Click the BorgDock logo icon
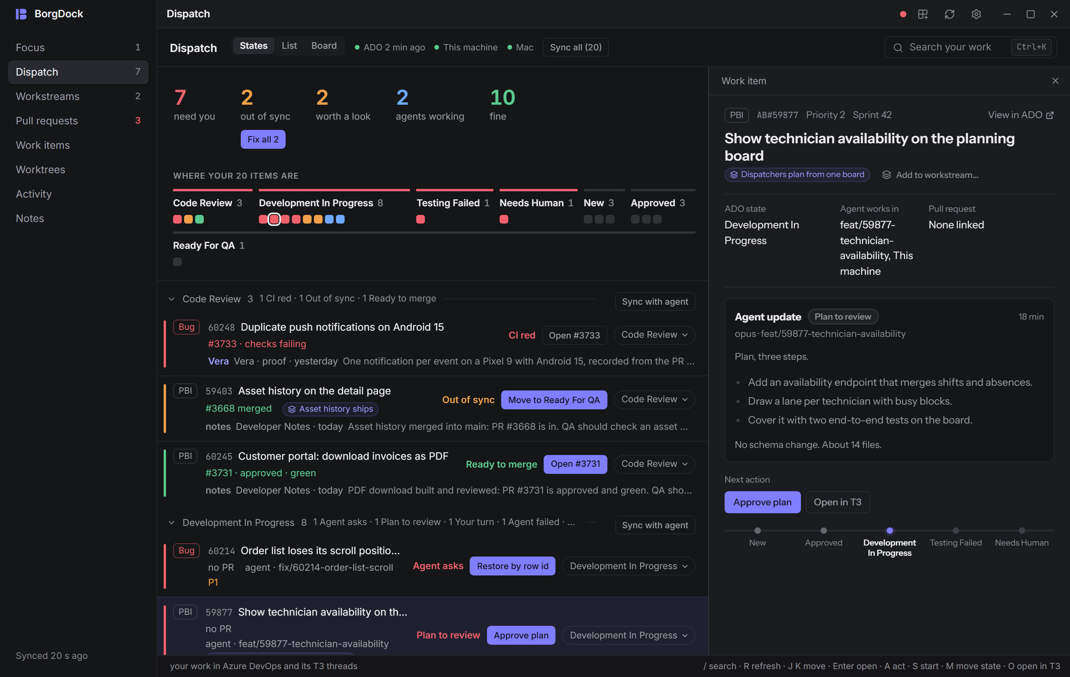Viewport: 1070px width, 677px height. [x=21, y=14]
